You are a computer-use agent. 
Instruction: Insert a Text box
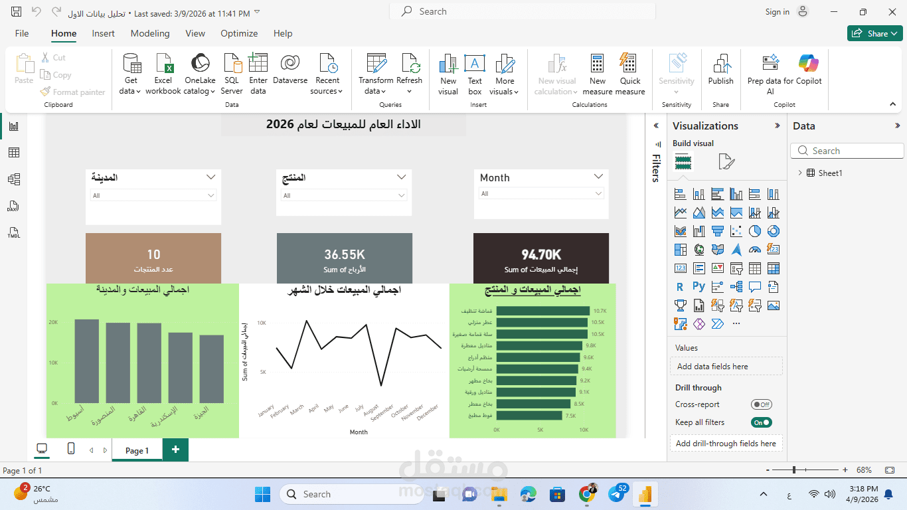click(475, 74)
